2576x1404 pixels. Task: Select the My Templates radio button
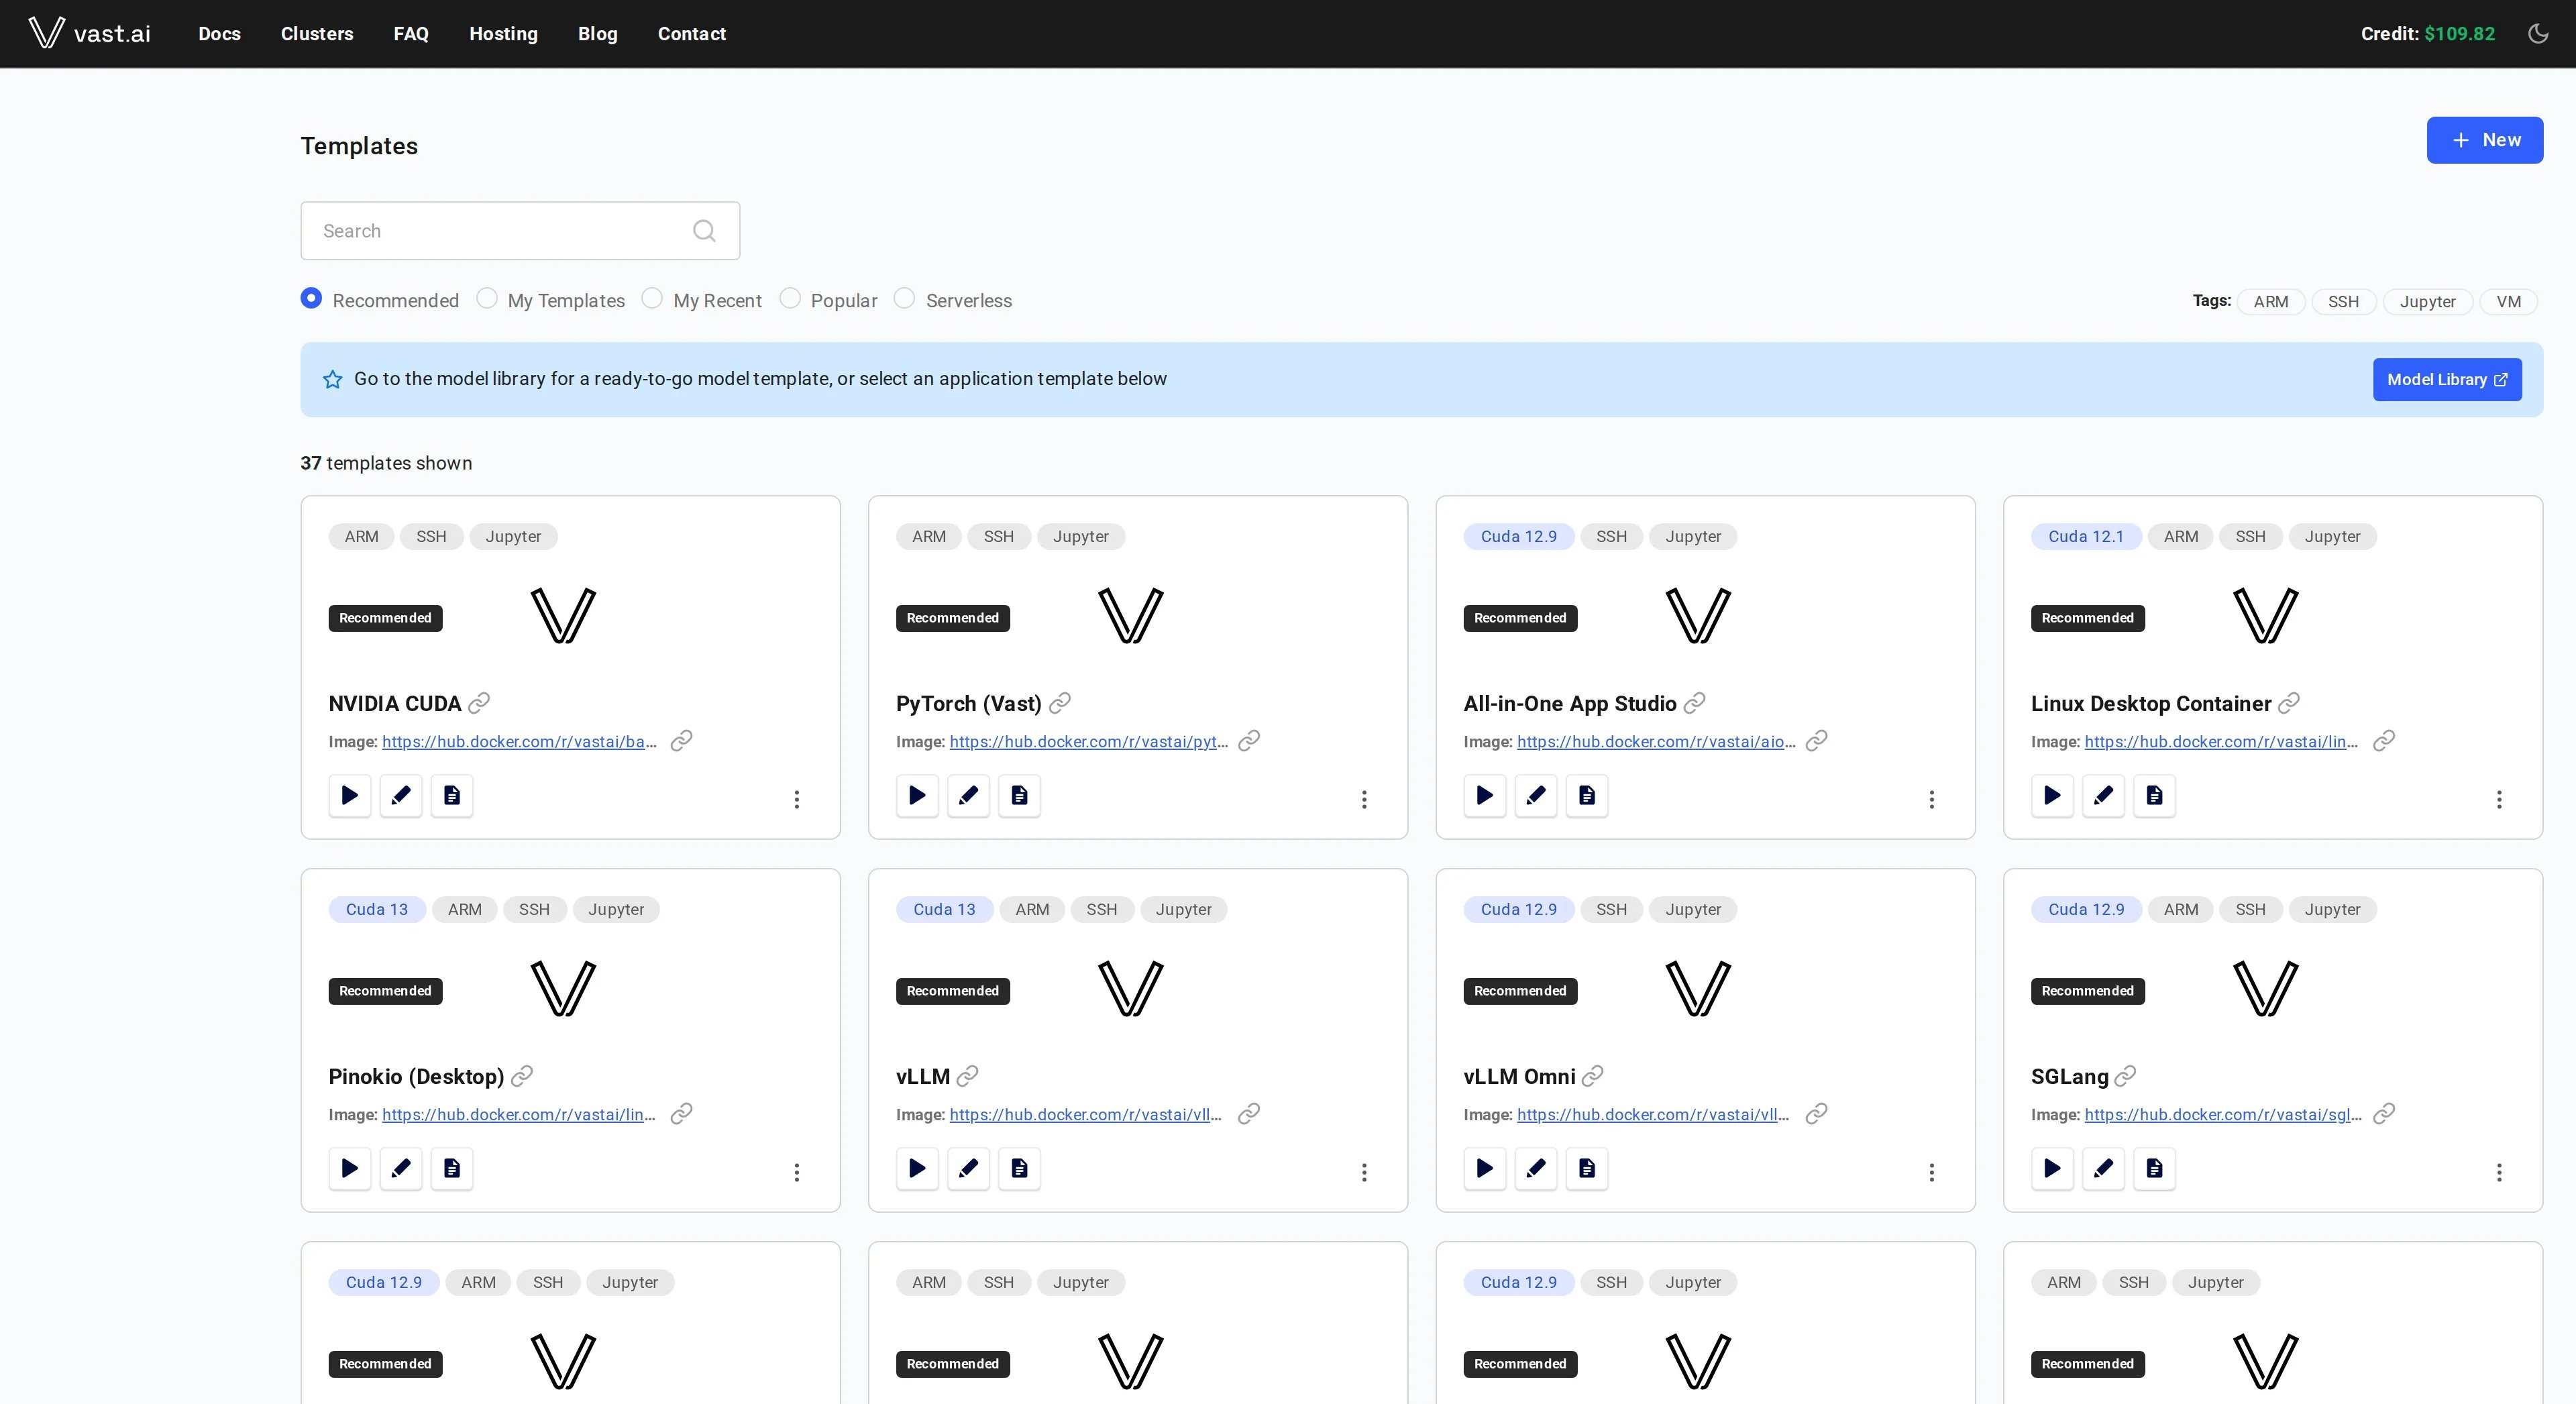point(487,299)
